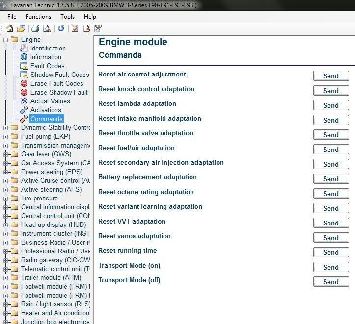Click the Power steering (EPS) folder icon
355x324 pixels.
pyautogui.click(x=15, y=172)
